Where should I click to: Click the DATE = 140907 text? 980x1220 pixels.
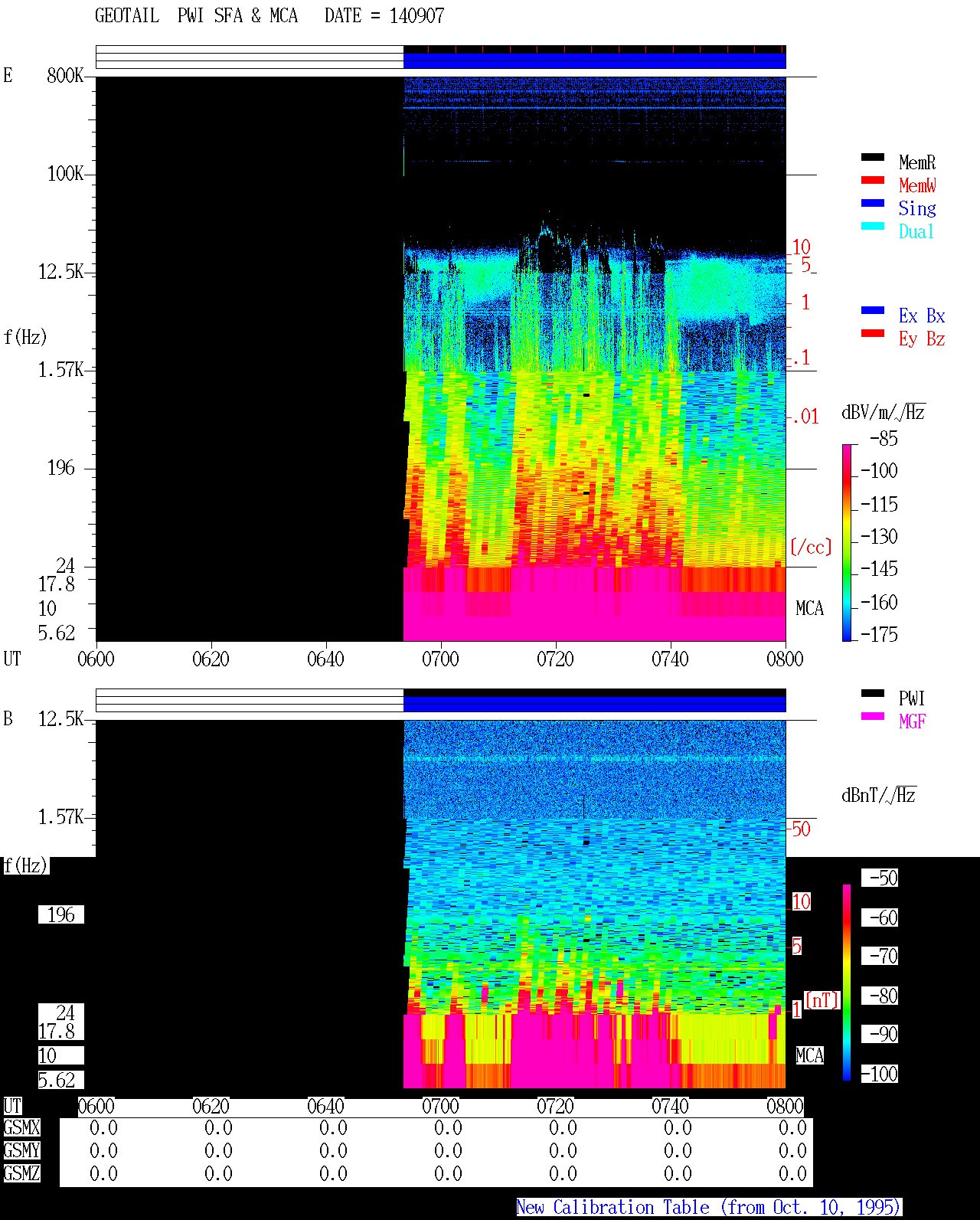coord(384,16)
